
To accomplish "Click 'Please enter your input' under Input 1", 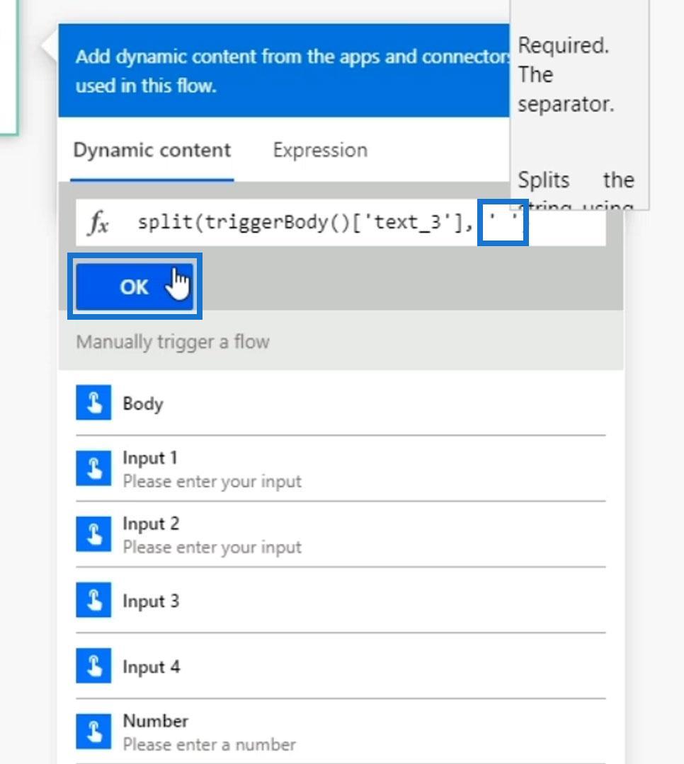I will point(212,482).
